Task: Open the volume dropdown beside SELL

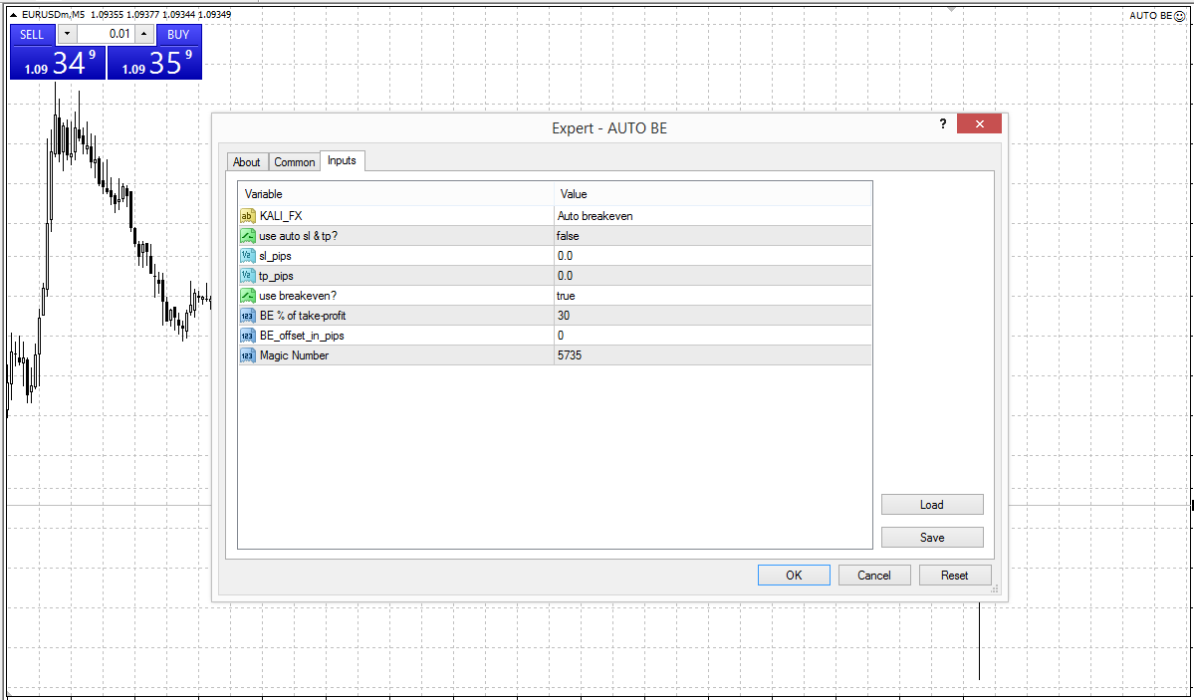Action: coord(66,34)
